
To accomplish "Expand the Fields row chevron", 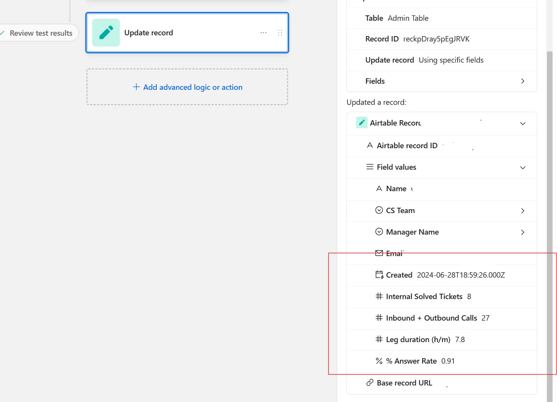I will click(522, 81).
